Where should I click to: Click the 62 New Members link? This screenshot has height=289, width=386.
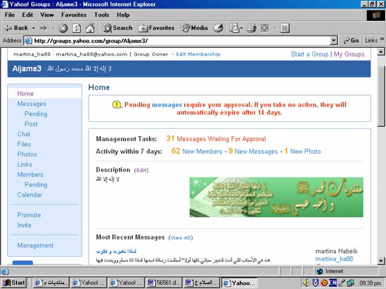pos(197,151)
